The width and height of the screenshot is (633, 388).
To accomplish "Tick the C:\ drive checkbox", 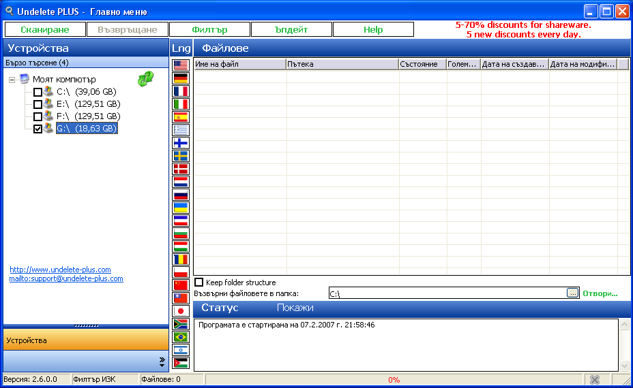I will 38,93.
